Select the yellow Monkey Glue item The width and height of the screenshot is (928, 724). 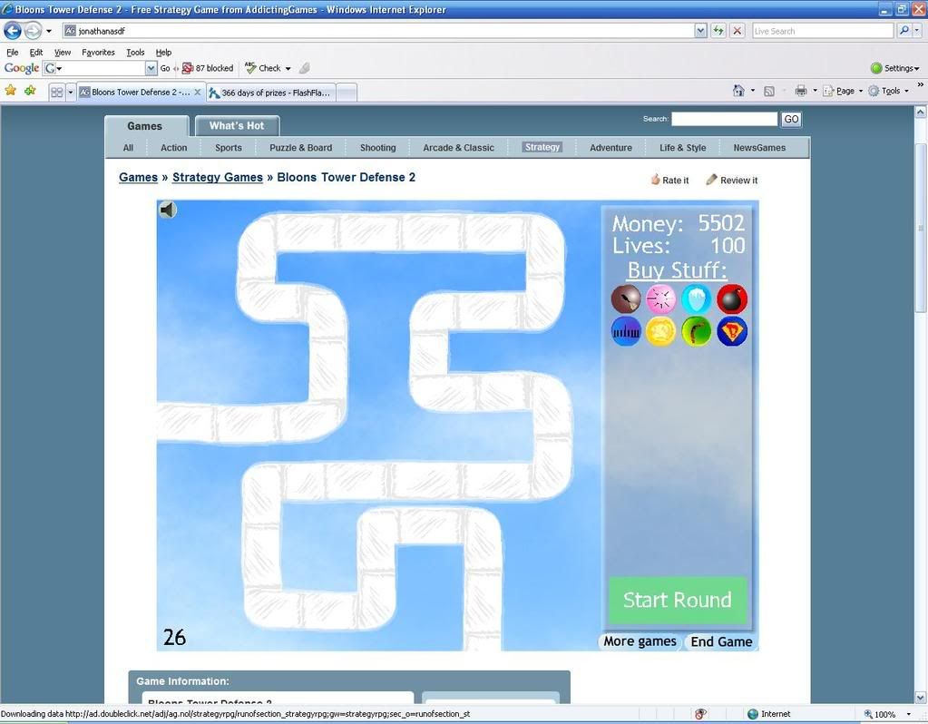[661, 332]
